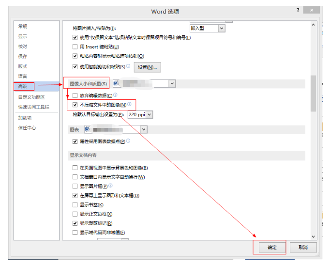Toggle 属性采用图表数据点 checkbox

pos(75,141)
